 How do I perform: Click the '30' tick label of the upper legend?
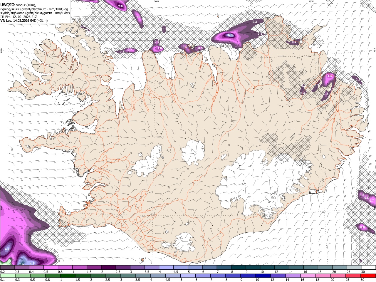(x=363, y=272)
